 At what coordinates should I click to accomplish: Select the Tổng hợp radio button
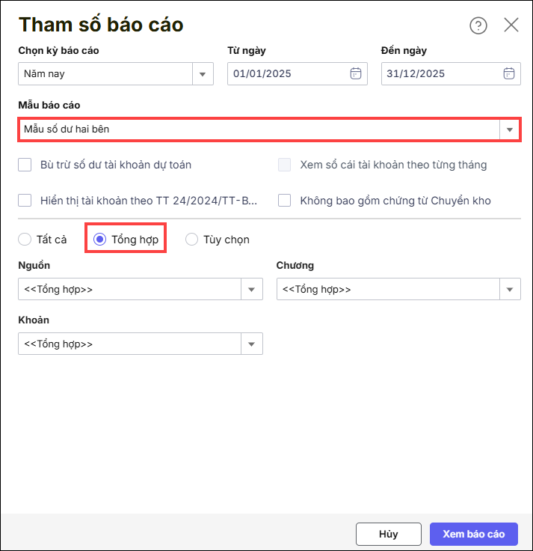[99, 240]
